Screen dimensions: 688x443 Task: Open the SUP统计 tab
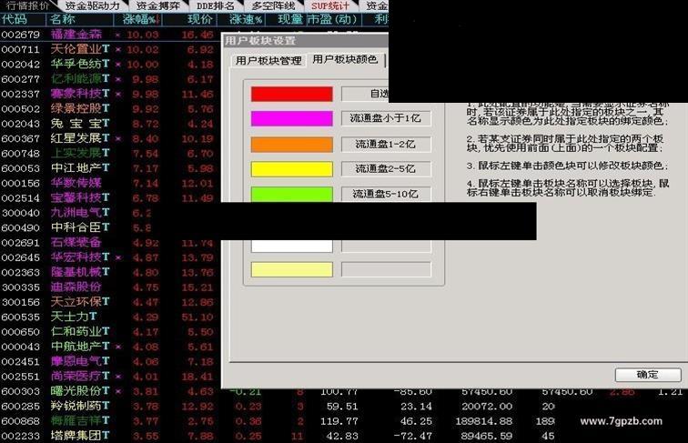[330, 5]
